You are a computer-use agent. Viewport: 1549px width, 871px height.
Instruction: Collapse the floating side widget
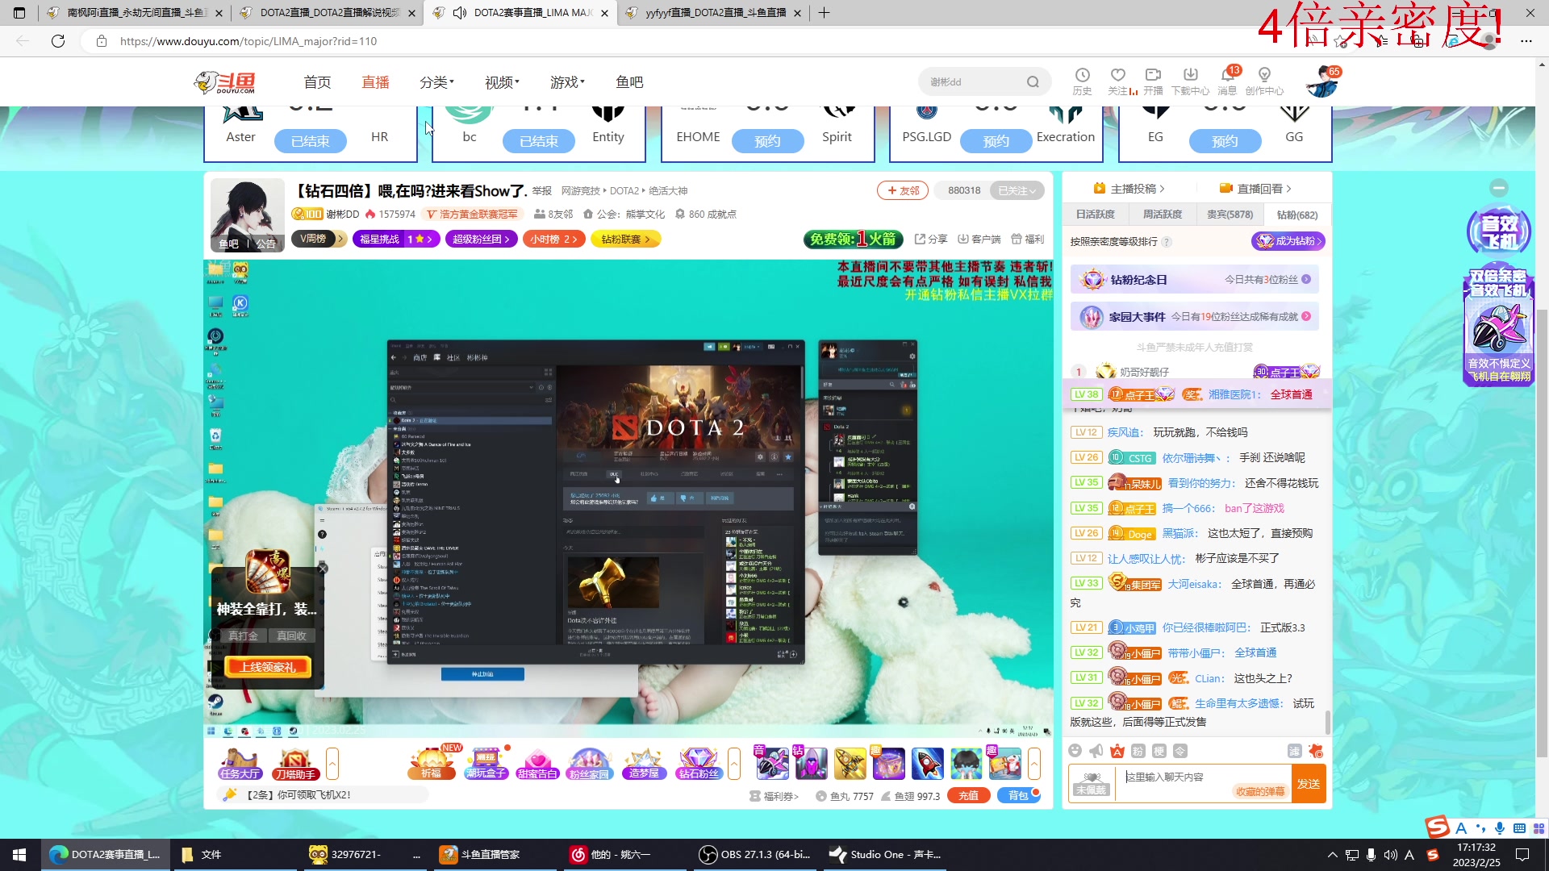click(1499, 188)
